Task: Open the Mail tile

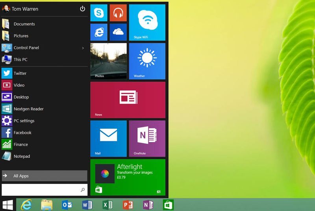Action: coord(108,138)
